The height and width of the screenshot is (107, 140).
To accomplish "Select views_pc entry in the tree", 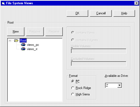I will pyautogui.click(x=33, y=45).
